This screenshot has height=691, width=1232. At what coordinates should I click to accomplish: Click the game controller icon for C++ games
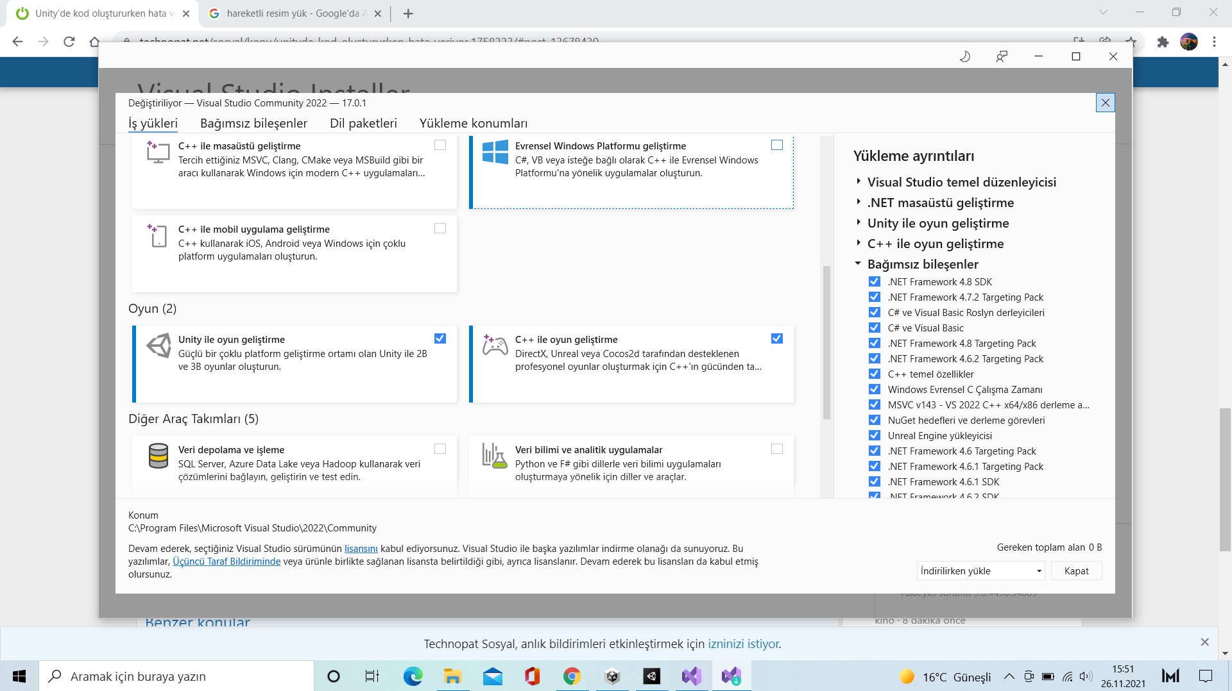[x=495, y=345]
